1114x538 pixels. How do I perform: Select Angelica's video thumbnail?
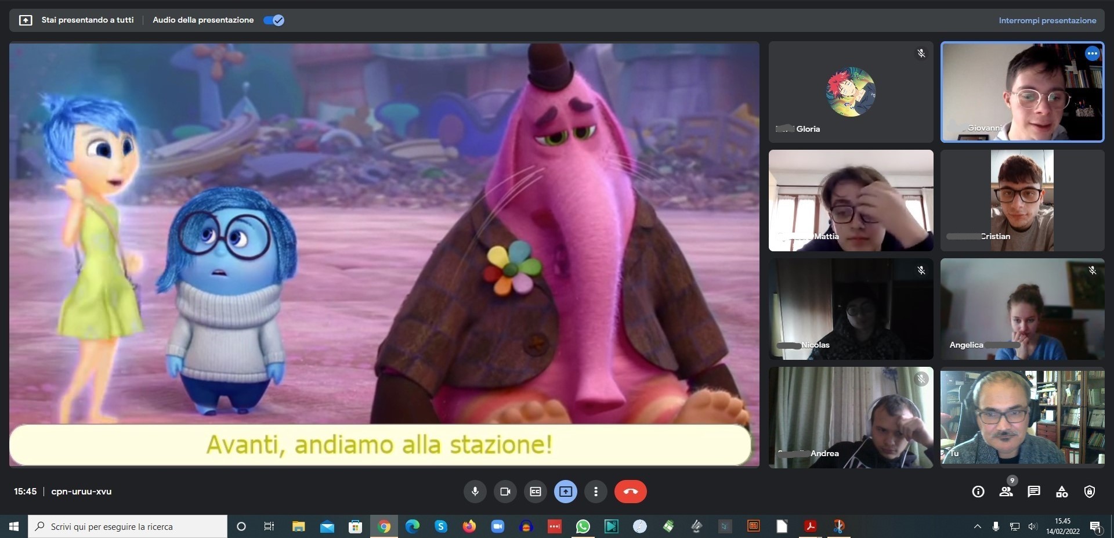click(1022, 309)
